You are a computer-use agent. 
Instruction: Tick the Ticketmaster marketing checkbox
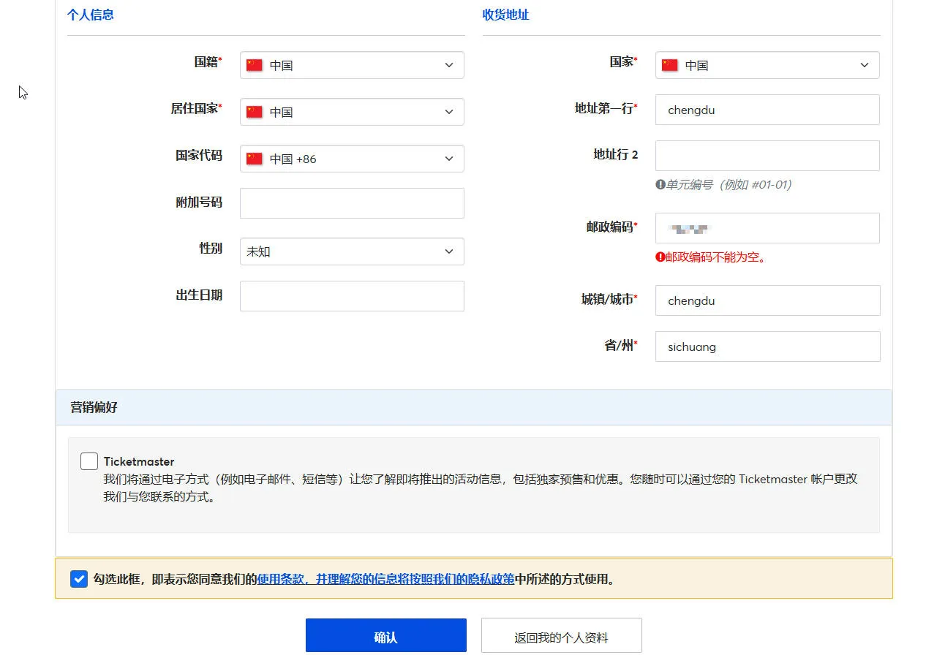(89, 461)
